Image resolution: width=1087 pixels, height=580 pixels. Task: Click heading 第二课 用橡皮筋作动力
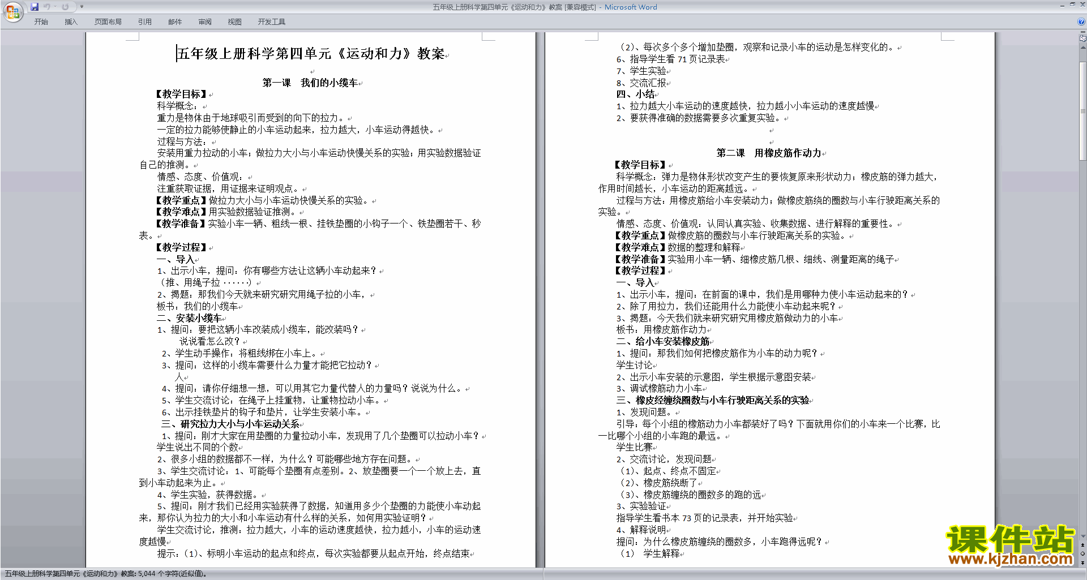point(769,153)
